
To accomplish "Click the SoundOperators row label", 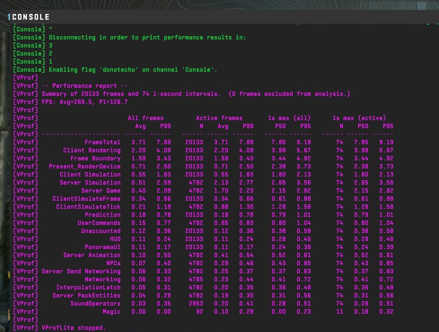I will coord(96,303).
